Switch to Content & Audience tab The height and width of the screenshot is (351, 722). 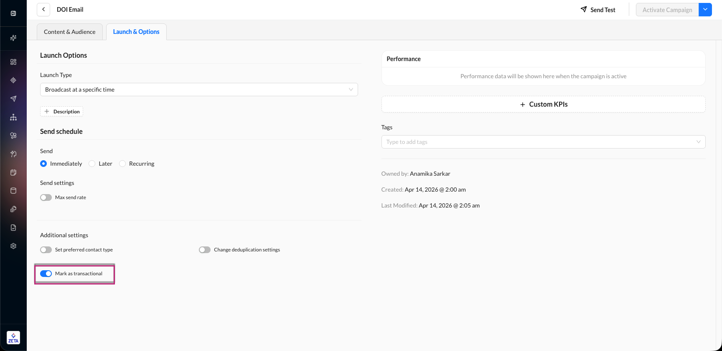(70, 32)
